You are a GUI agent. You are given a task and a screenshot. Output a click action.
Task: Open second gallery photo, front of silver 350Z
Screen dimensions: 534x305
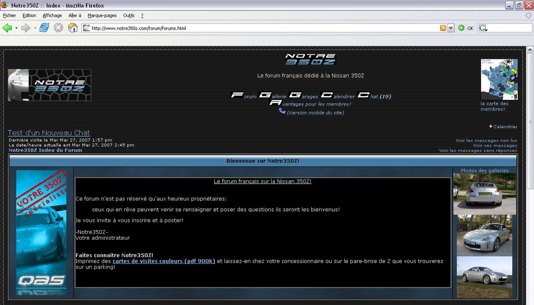pyautogui.click(x=484, y=235)
